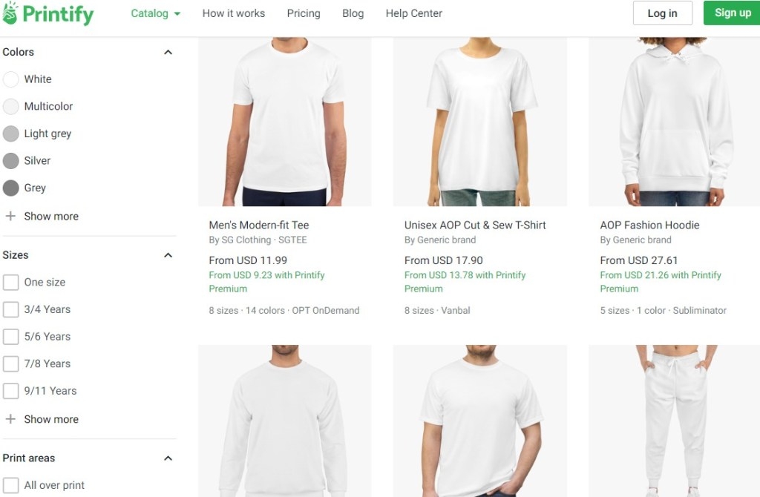Select the White color swatch

(x=10, y=79)
